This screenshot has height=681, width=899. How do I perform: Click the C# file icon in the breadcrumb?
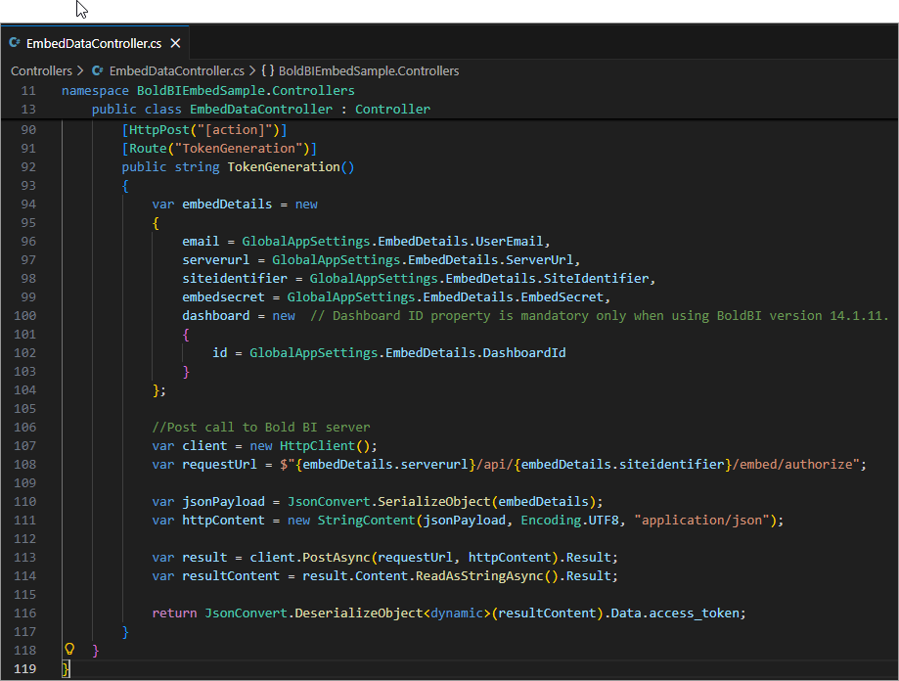pos(97,70)
